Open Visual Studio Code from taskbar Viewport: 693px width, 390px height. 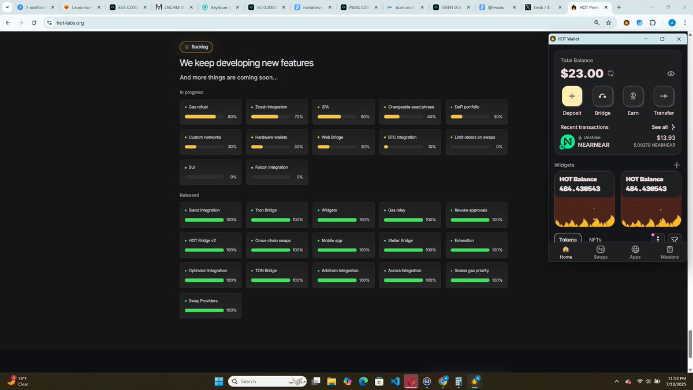(x=395, y=381)
